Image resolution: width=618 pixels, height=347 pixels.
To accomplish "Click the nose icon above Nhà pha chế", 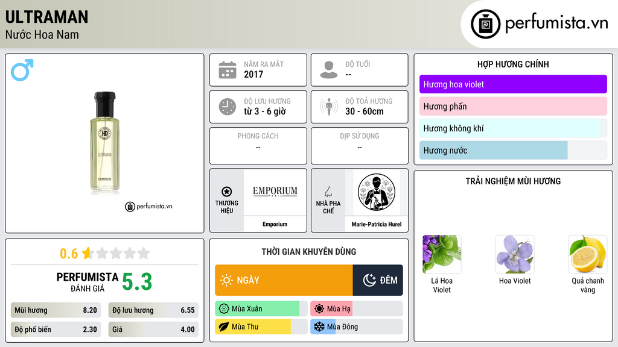I will (328, 192).
